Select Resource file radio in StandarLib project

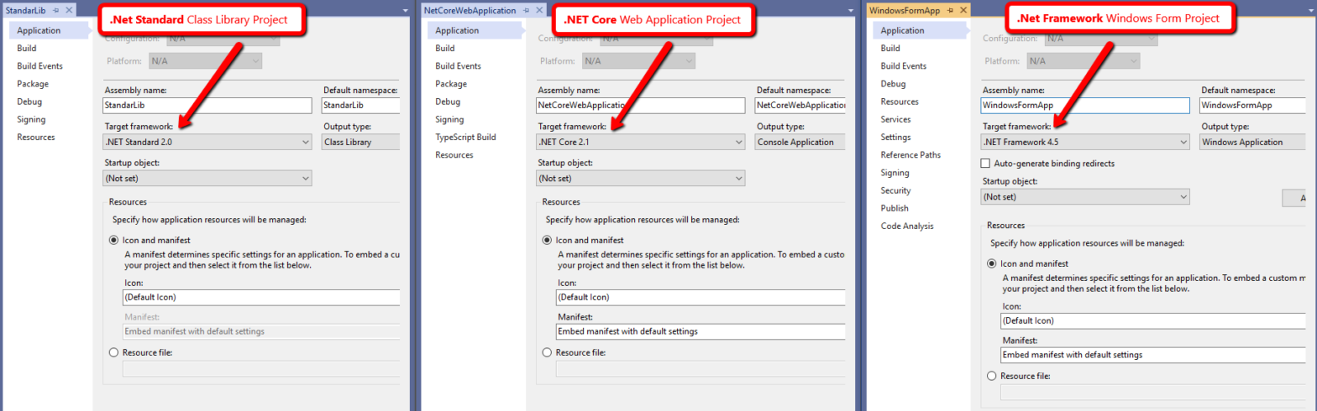click(113, 353)
